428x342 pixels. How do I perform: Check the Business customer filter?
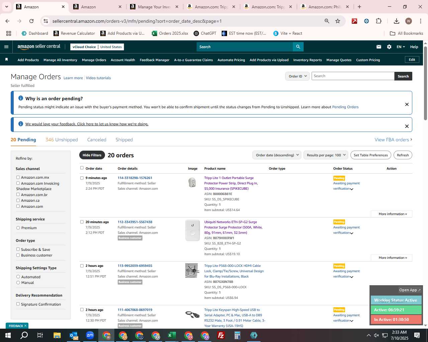(x=18, y=255)
